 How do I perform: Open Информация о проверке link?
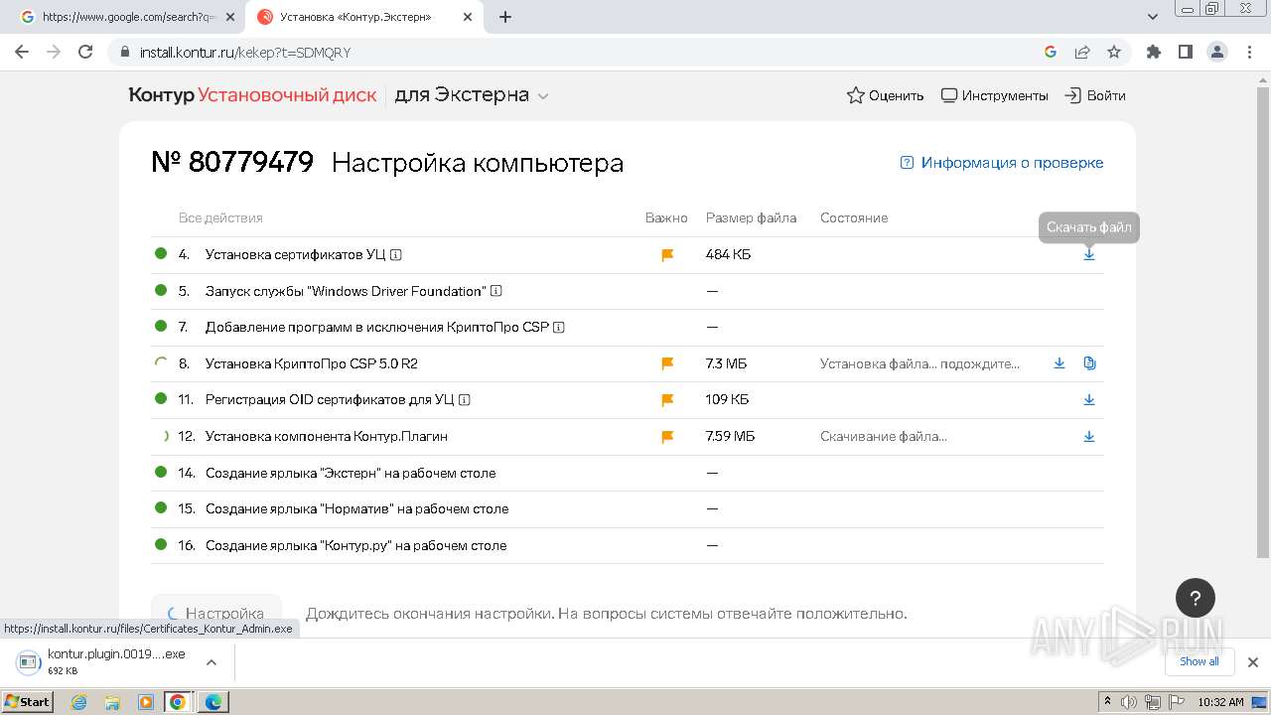[1002, 163]
